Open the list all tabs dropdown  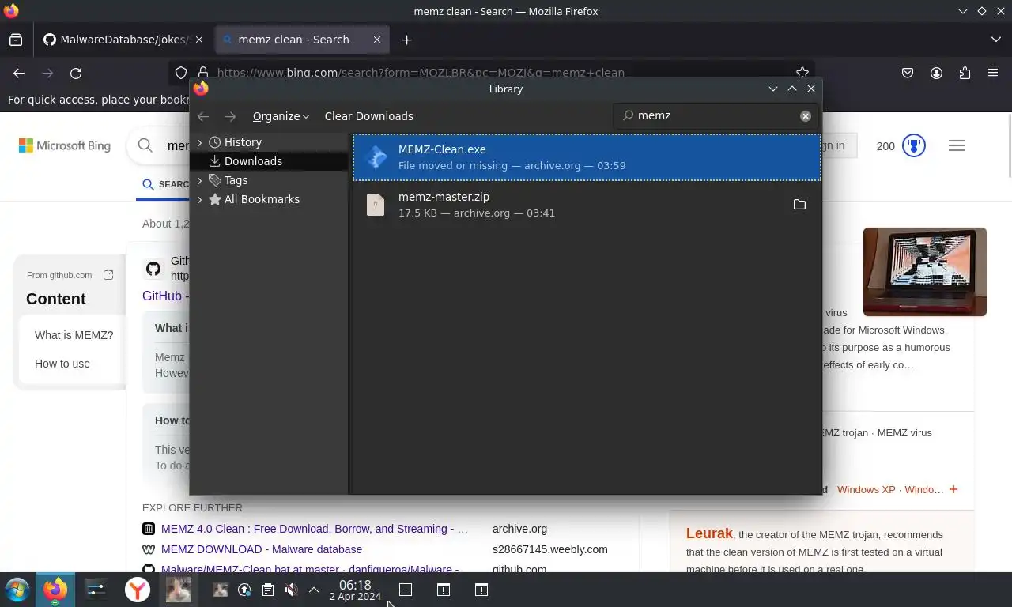(995, 40)
